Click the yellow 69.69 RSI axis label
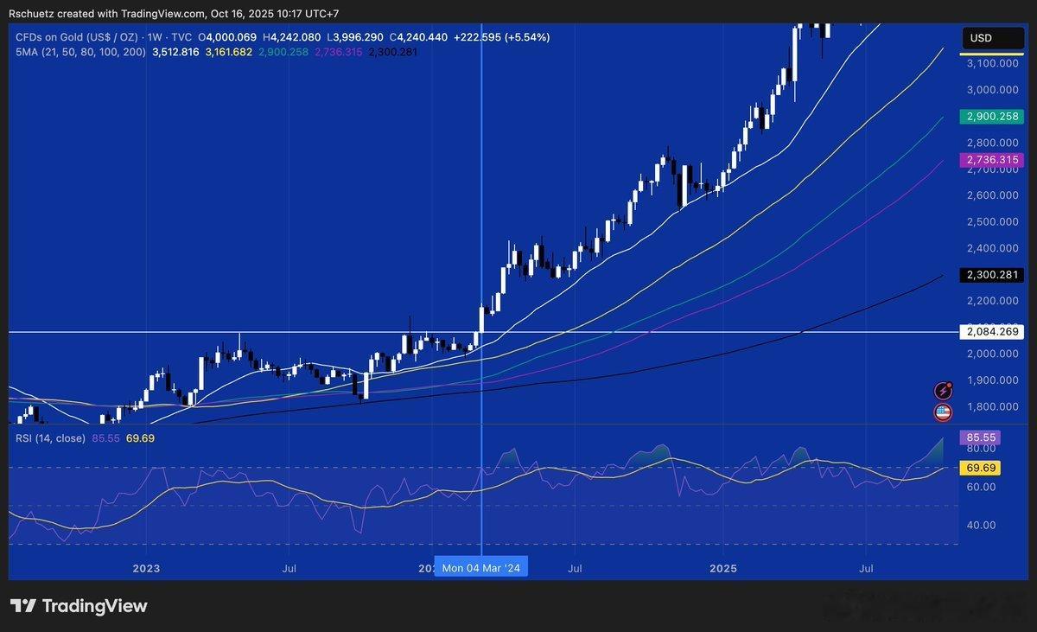The width and height of the screenshot is (1037, 632). (982, 468)
